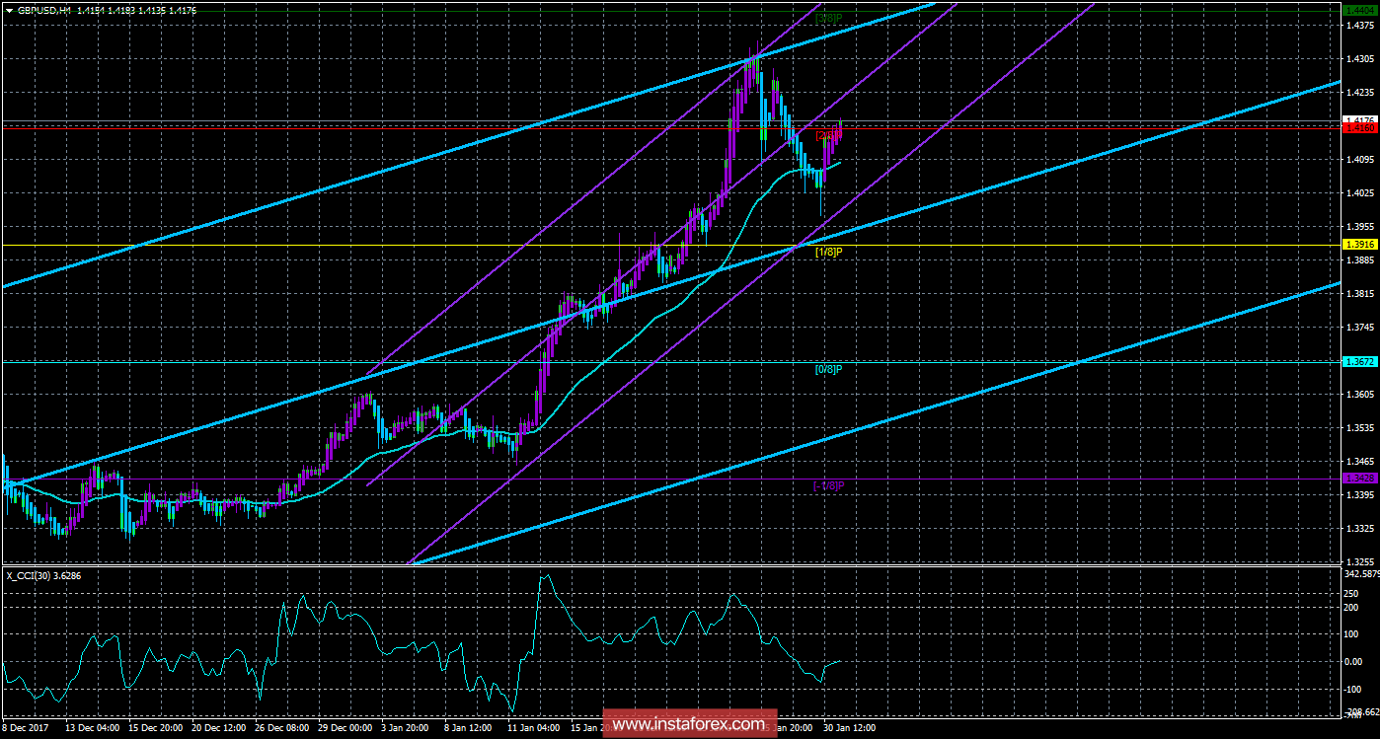1380x739 pixels.
Task: Click the 1.3815 price axis value
Action: pyautogui.click(x=1358, y=293)
